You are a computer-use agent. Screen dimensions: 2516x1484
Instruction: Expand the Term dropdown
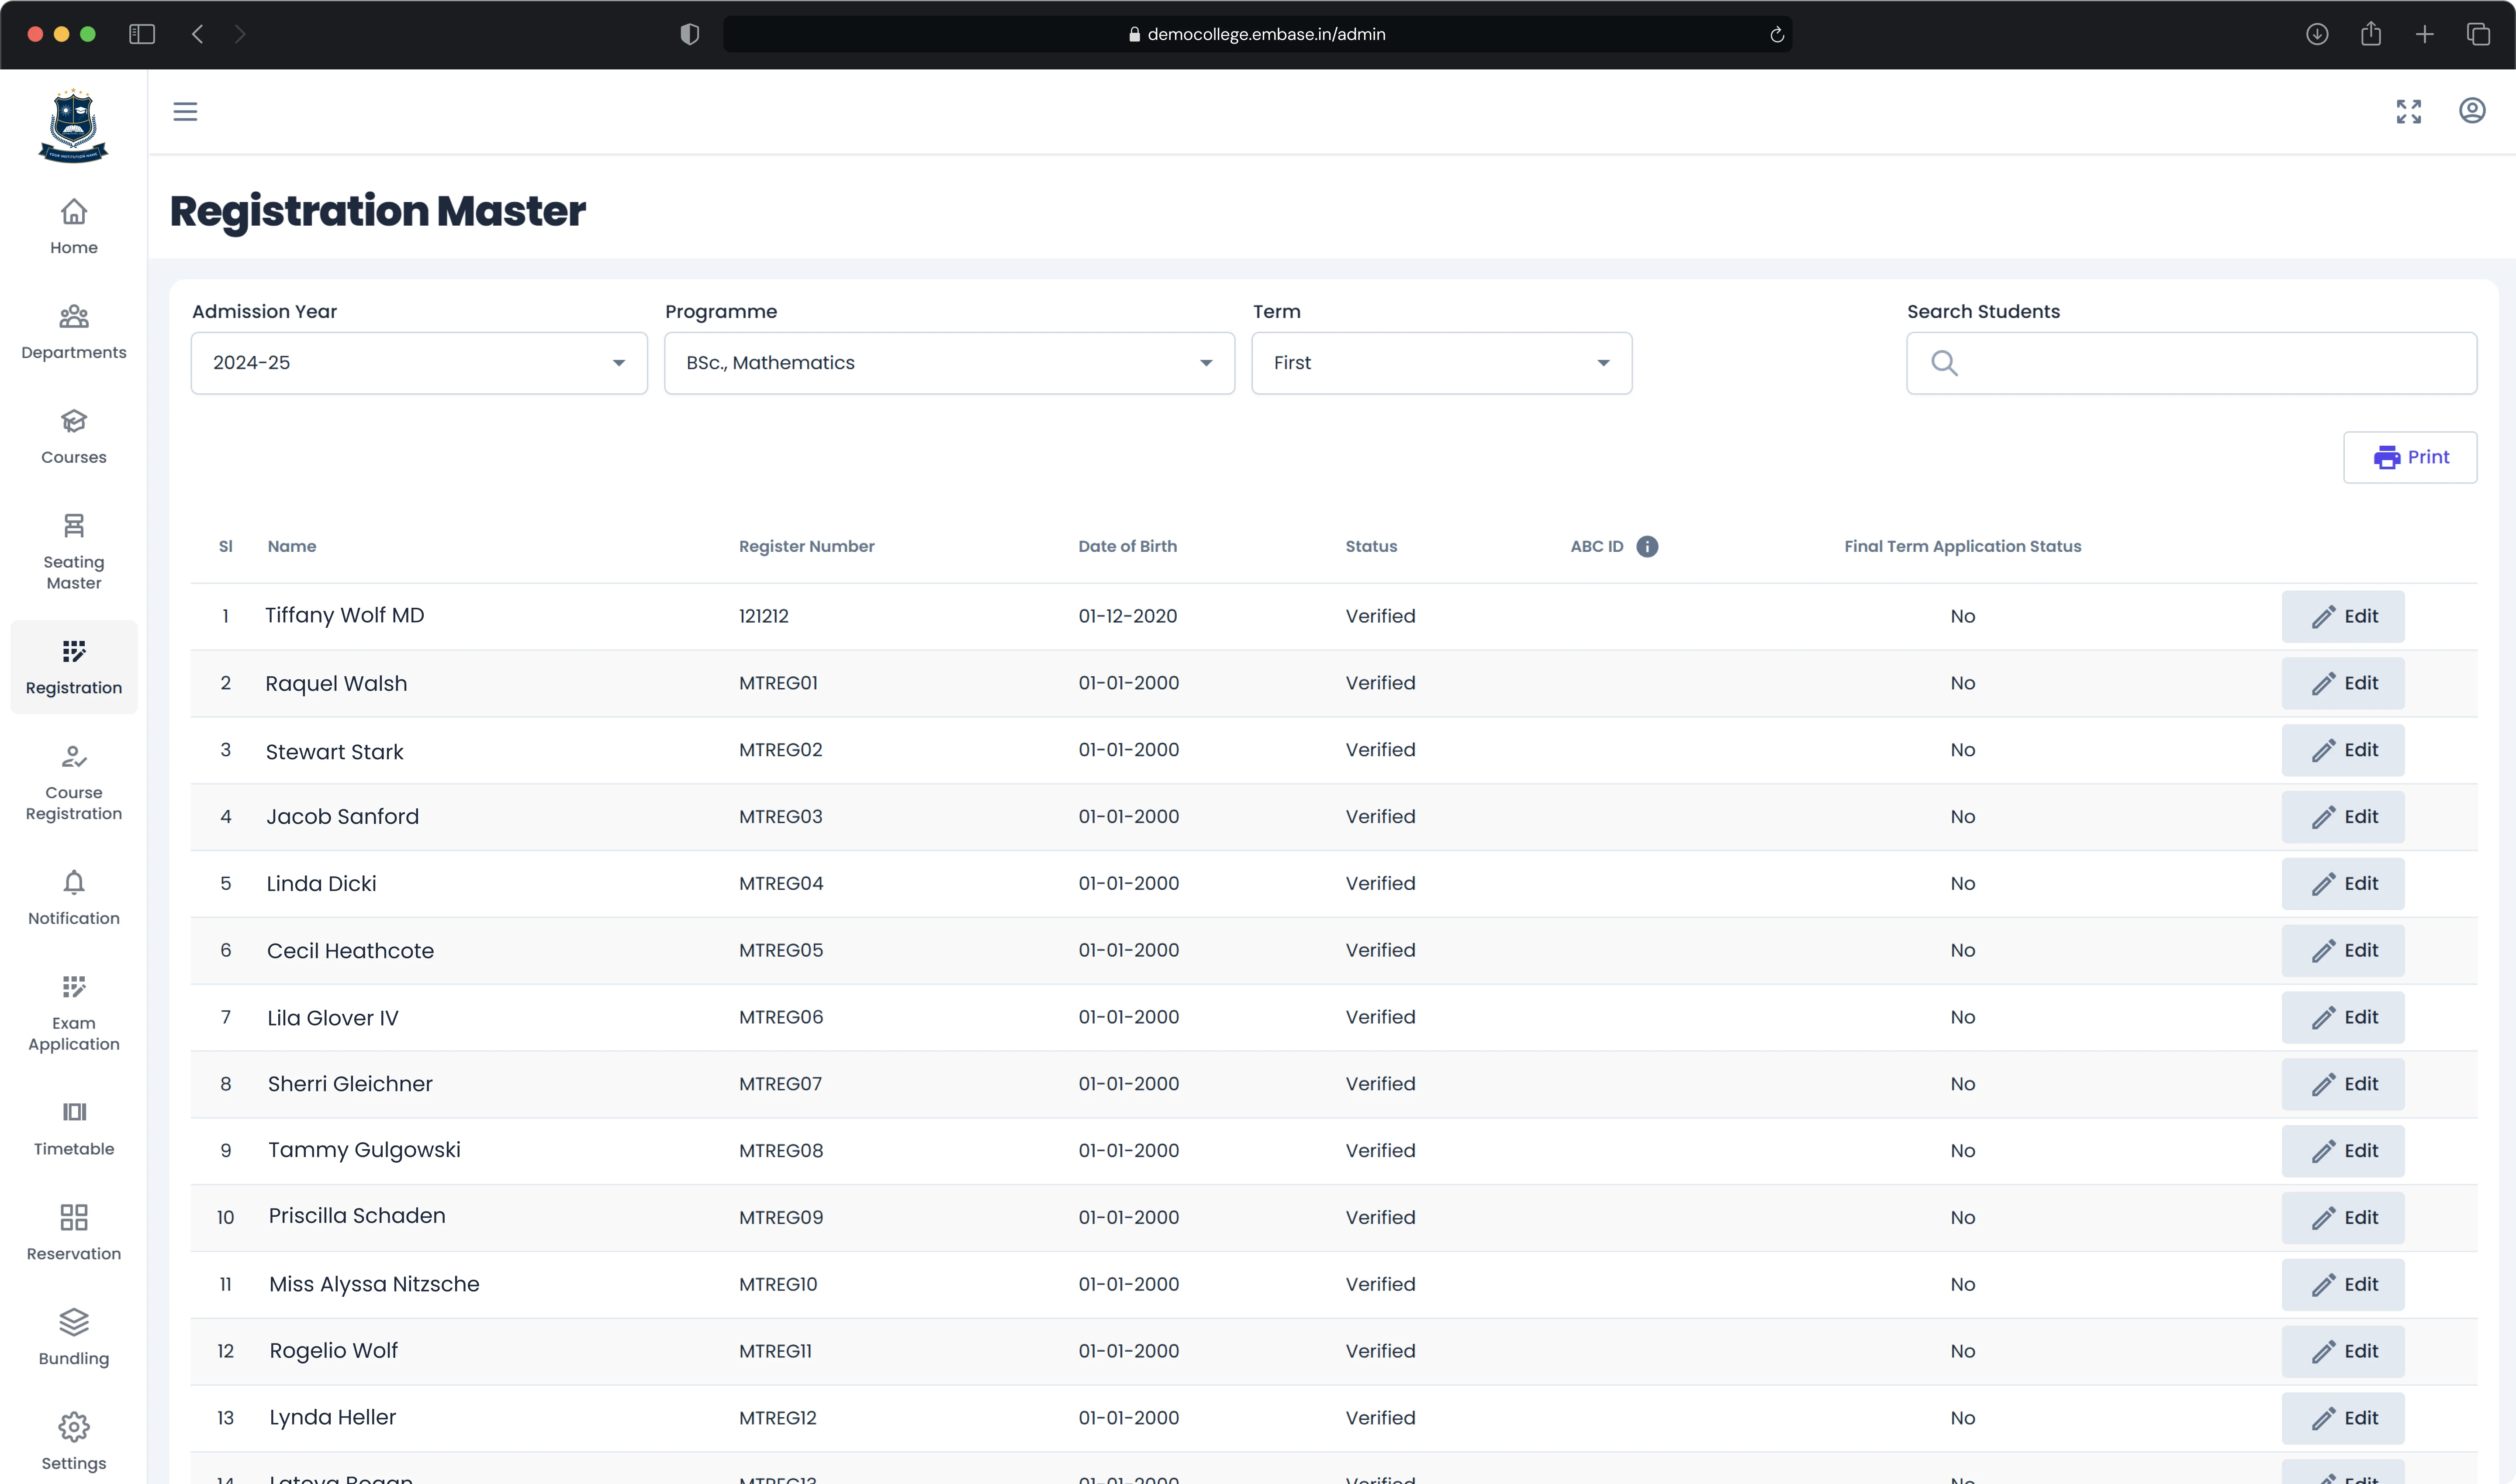[x=1441, y=363]
